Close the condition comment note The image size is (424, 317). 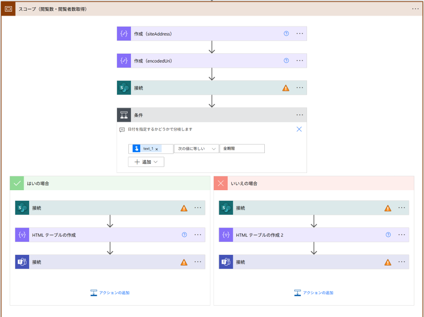tap(299, 129)
